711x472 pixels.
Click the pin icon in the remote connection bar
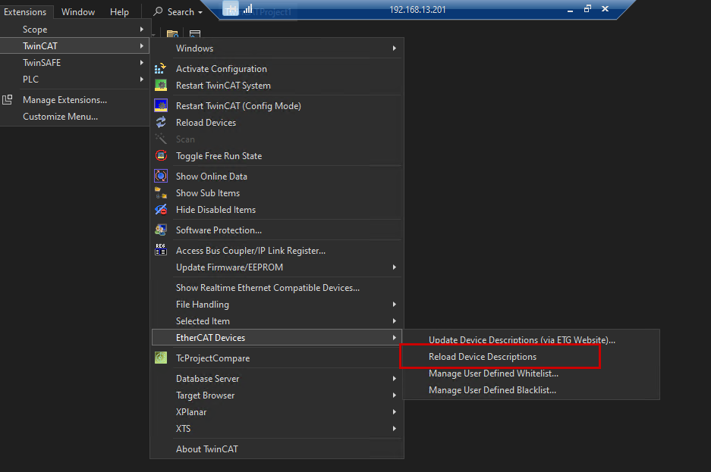[x=231, y=8]
